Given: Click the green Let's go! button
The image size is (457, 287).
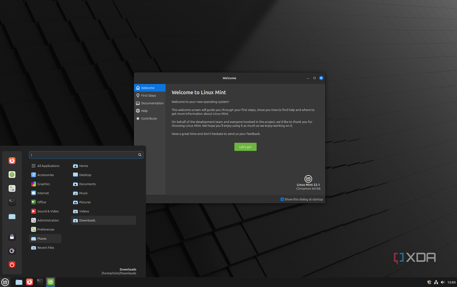Looking at the screenshot, I should tap(245, 147).
